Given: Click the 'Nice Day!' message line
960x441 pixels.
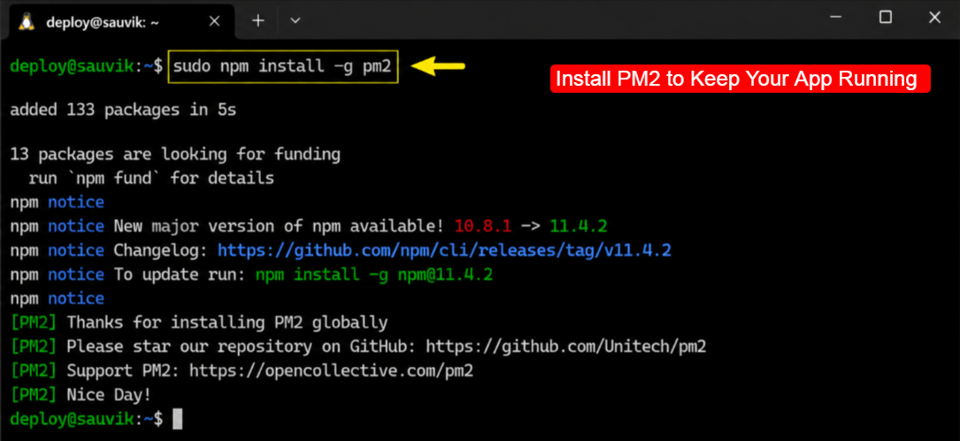Looking at the screenshot, I should click(108, 394).
